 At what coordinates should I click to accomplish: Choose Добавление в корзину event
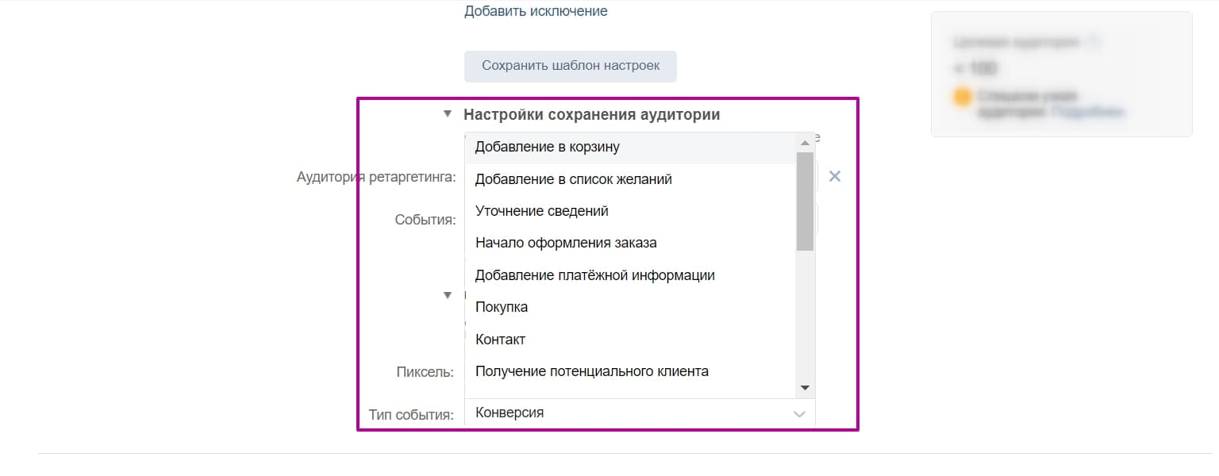pos(548,146)
